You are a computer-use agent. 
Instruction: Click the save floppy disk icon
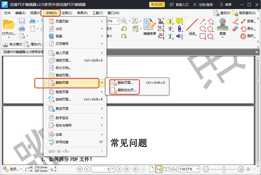point(22,21)
